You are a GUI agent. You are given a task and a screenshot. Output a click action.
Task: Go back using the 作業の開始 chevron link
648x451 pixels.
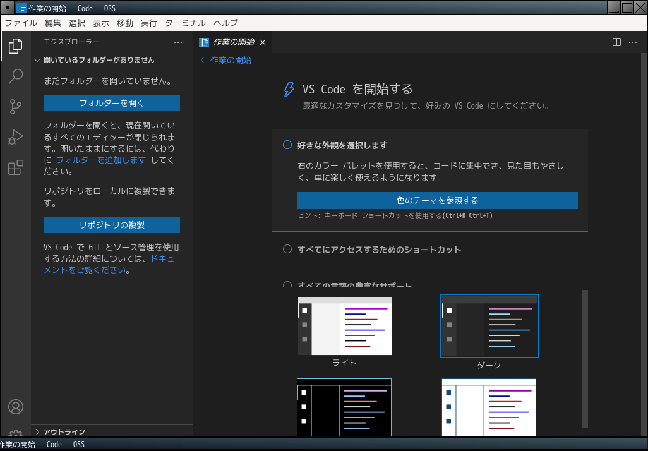tap(225, 61)
